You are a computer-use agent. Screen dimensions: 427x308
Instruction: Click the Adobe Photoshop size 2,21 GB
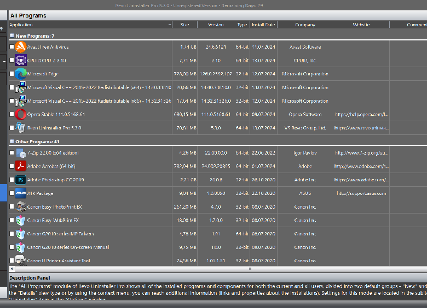188,180
